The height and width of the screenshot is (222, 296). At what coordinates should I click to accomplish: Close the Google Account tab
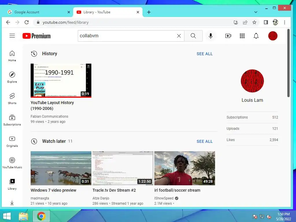coord(69,12)
